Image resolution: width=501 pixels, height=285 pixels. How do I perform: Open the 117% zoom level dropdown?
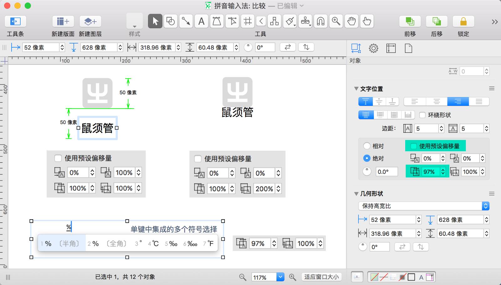pos(280,277)
